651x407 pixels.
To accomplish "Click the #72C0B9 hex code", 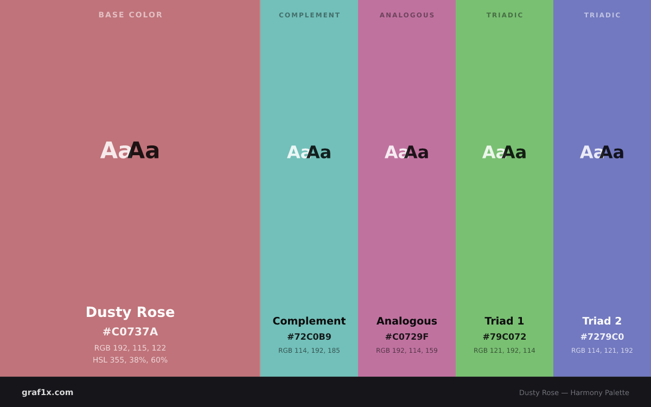I will coord(309,337).
